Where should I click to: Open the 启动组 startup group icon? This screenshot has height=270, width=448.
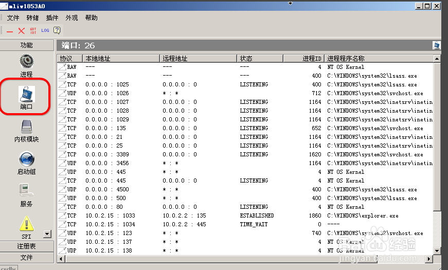(27, 159)
